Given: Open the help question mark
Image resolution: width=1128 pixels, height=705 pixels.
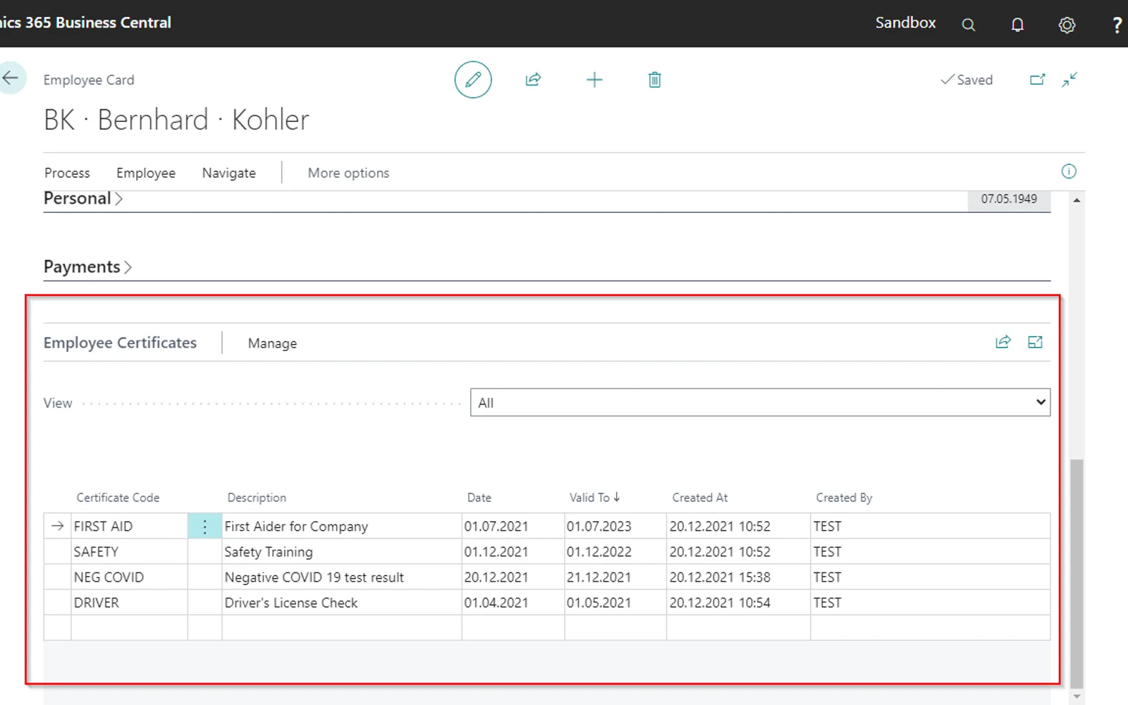Looking at the screenshot, I should [1117, 25].
